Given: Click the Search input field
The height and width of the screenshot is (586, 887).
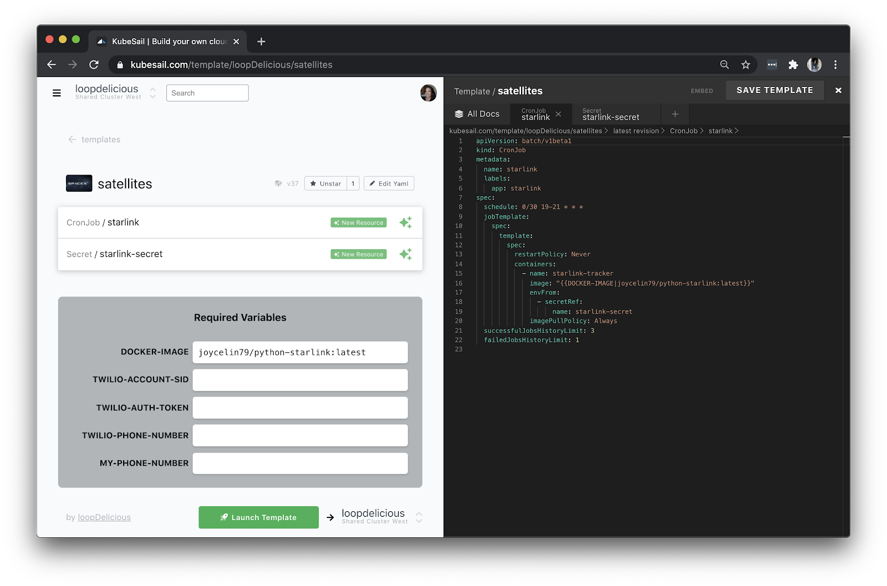Looking at the screenshot, I should 207,93.
